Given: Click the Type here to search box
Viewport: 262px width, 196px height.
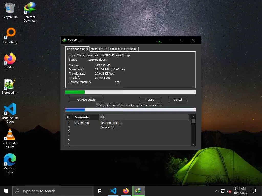Looking at the screenshot, I should 53,191.
